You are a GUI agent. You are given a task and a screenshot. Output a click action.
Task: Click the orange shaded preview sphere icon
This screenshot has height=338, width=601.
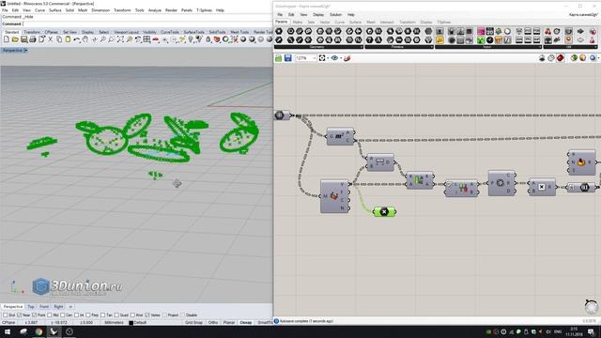pyautogui.click(x=582, y=58)
